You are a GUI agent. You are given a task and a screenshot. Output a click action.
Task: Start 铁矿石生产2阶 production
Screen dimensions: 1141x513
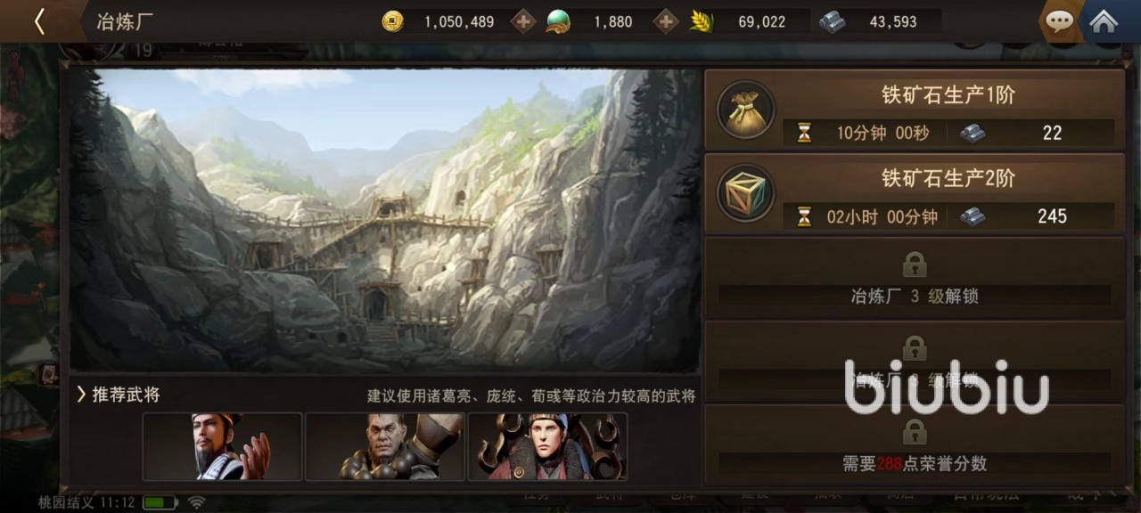click(x=915, y=192)
